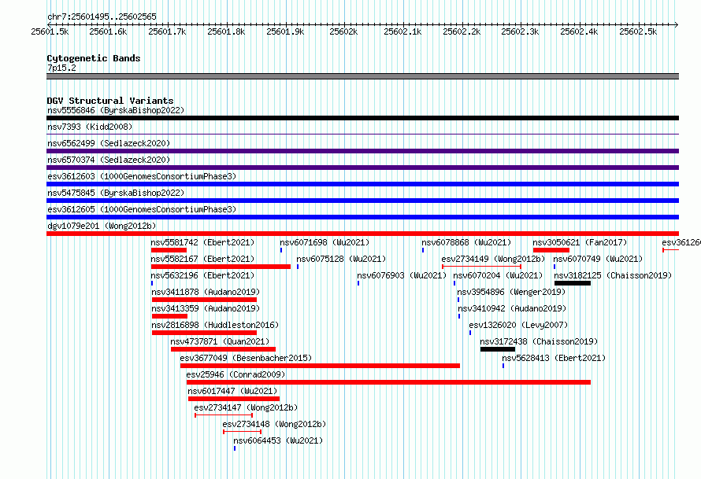701x479 pixels.
Task: Select the 7p15.2 band label
Action: [x=61, y=68]
